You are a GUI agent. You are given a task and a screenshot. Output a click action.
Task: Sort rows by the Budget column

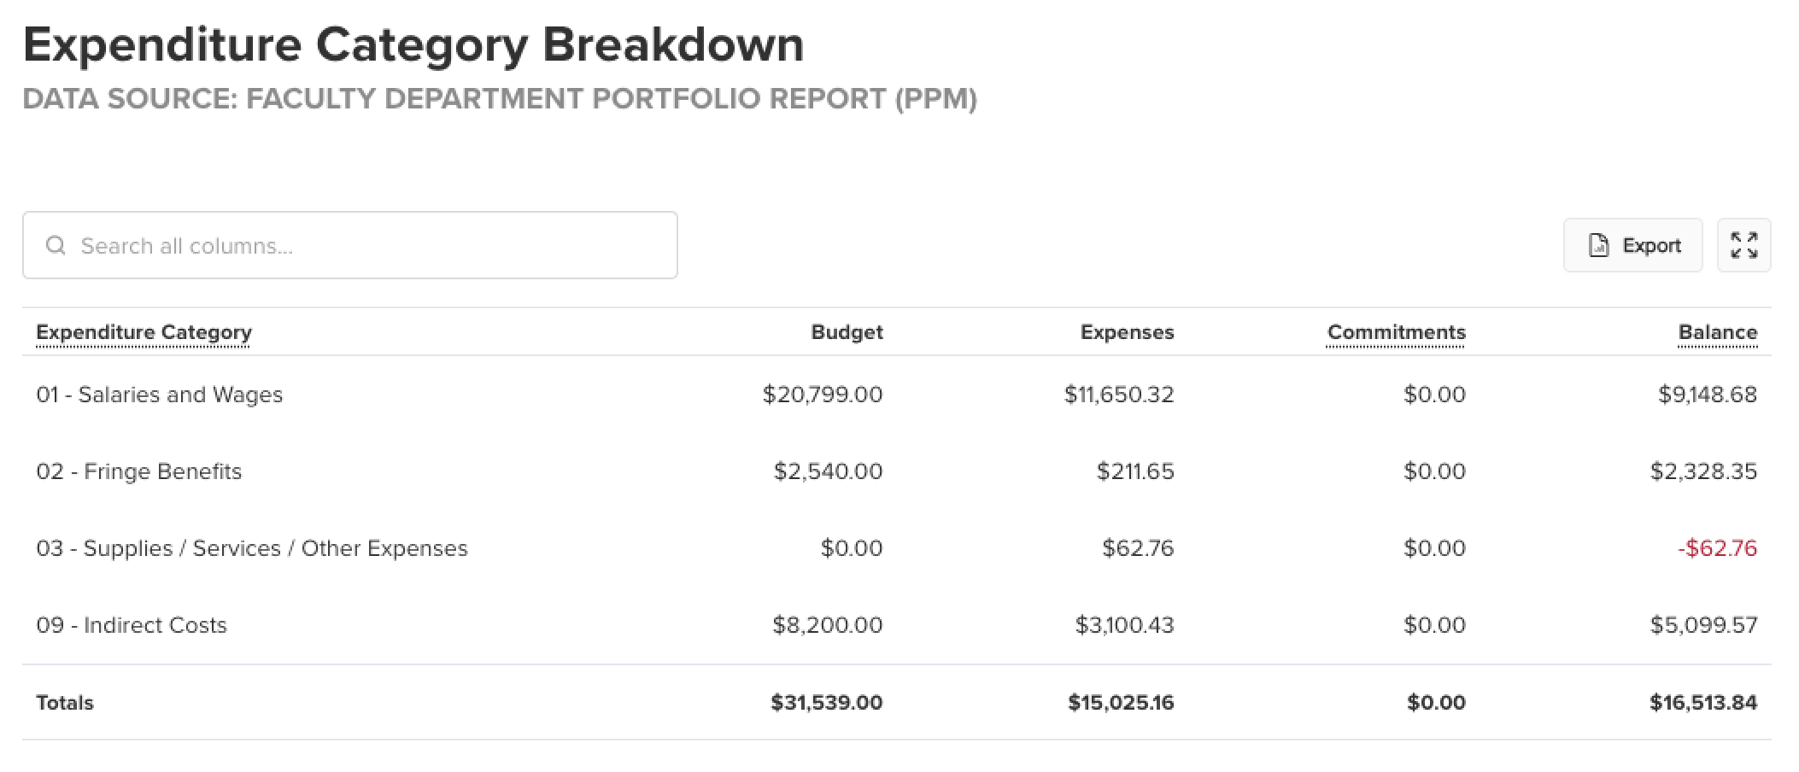(847, 332)
